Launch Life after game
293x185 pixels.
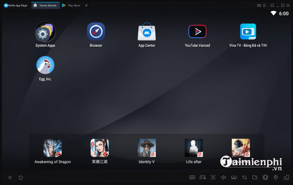point(194,148)
